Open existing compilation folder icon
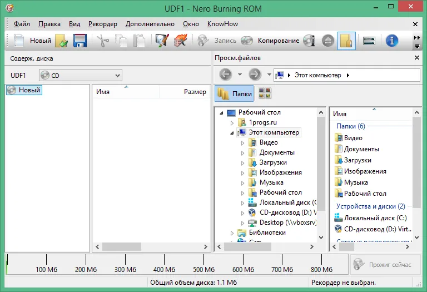Image resolution: width=427 pixels, height=292 pixels. click(x=62, y=41)
